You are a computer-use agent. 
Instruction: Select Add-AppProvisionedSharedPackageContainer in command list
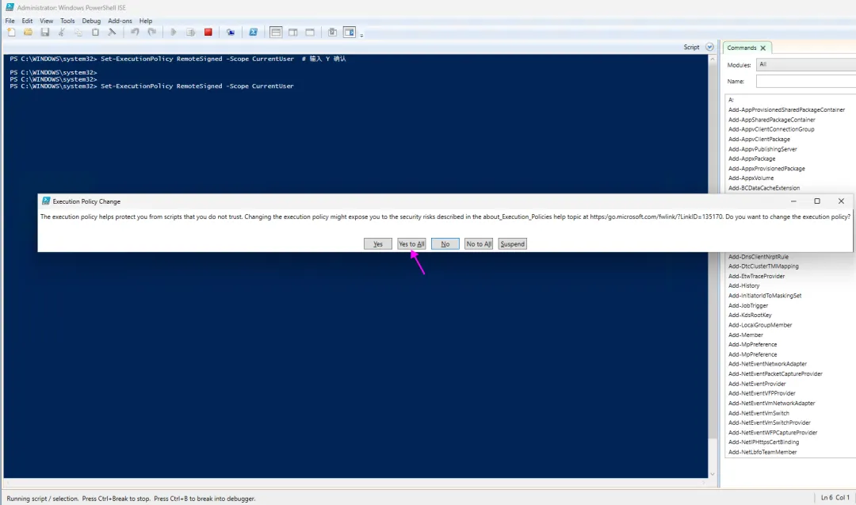(x=786, y=109)
